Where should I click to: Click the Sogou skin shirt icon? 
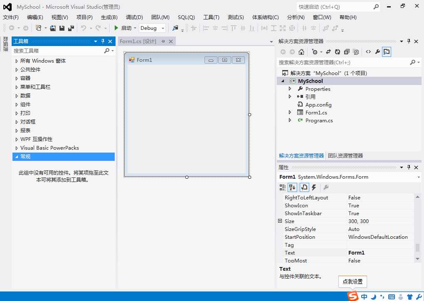tap(410, 297)
